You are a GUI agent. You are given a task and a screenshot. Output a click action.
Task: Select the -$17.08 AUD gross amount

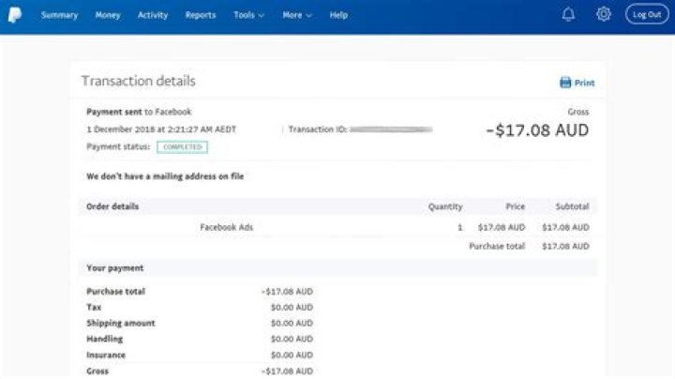point(537,130)
